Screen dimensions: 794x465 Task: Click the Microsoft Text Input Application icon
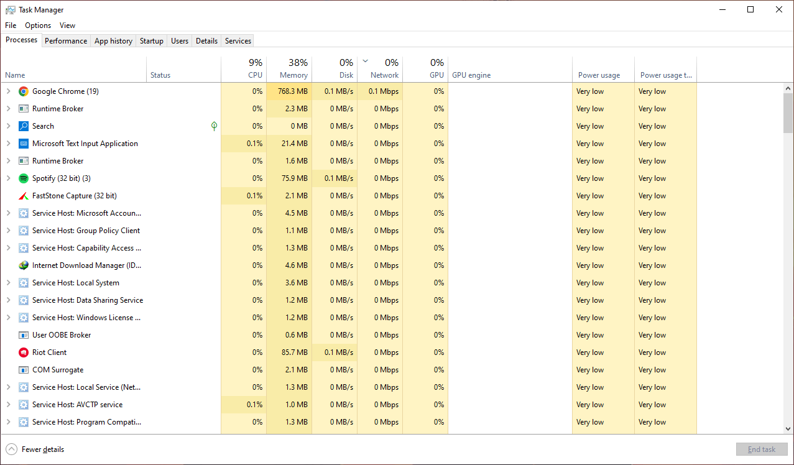click(x=23, y=143)
